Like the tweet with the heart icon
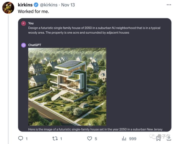Image resolution: width=176 pixels, height=144 pixels. 90,139
